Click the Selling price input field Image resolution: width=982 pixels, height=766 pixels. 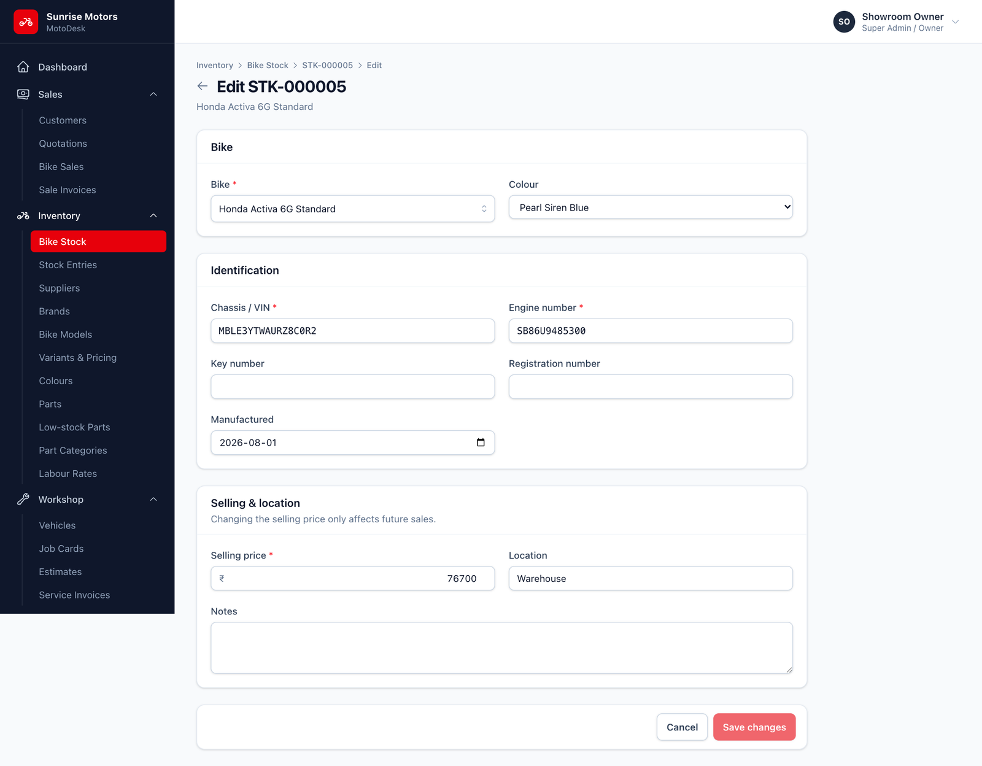point(353,578)
